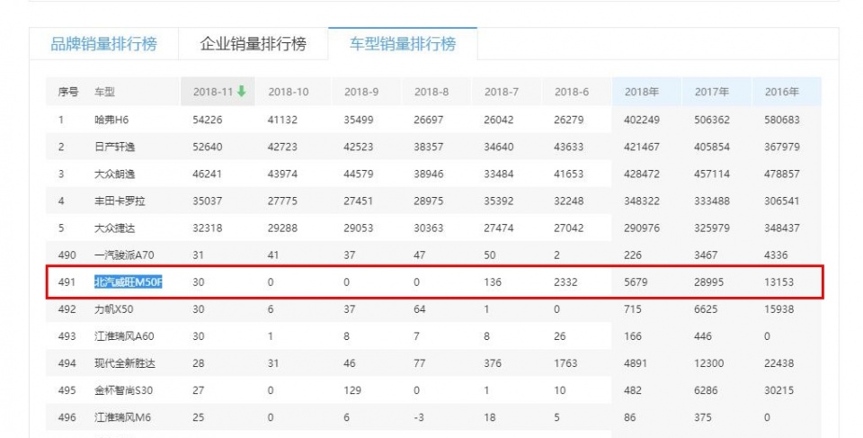The height and width of the screenshot is (438, 863).
Task: Click 哈弗H6 November value 54226
Action: (208, 120)
